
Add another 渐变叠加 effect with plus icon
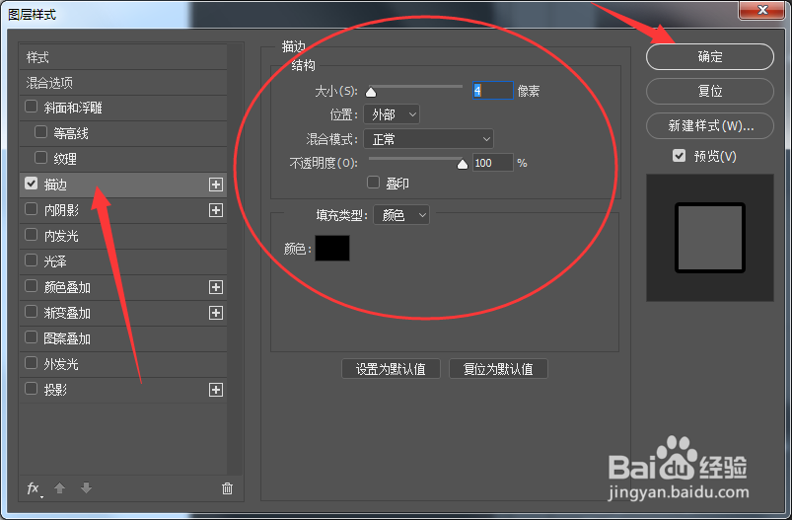point(216,313)
